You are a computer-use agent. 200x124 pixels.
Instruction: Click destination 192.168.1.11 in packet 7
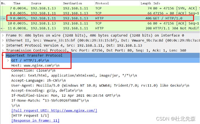[76, 8]
